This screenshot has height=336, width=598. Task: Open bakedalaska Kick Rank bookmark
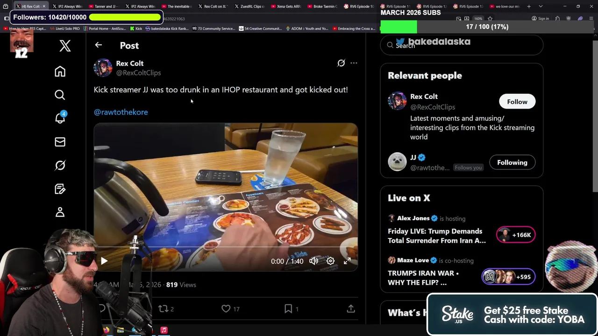pyautogui.click(x=167, y=28)
